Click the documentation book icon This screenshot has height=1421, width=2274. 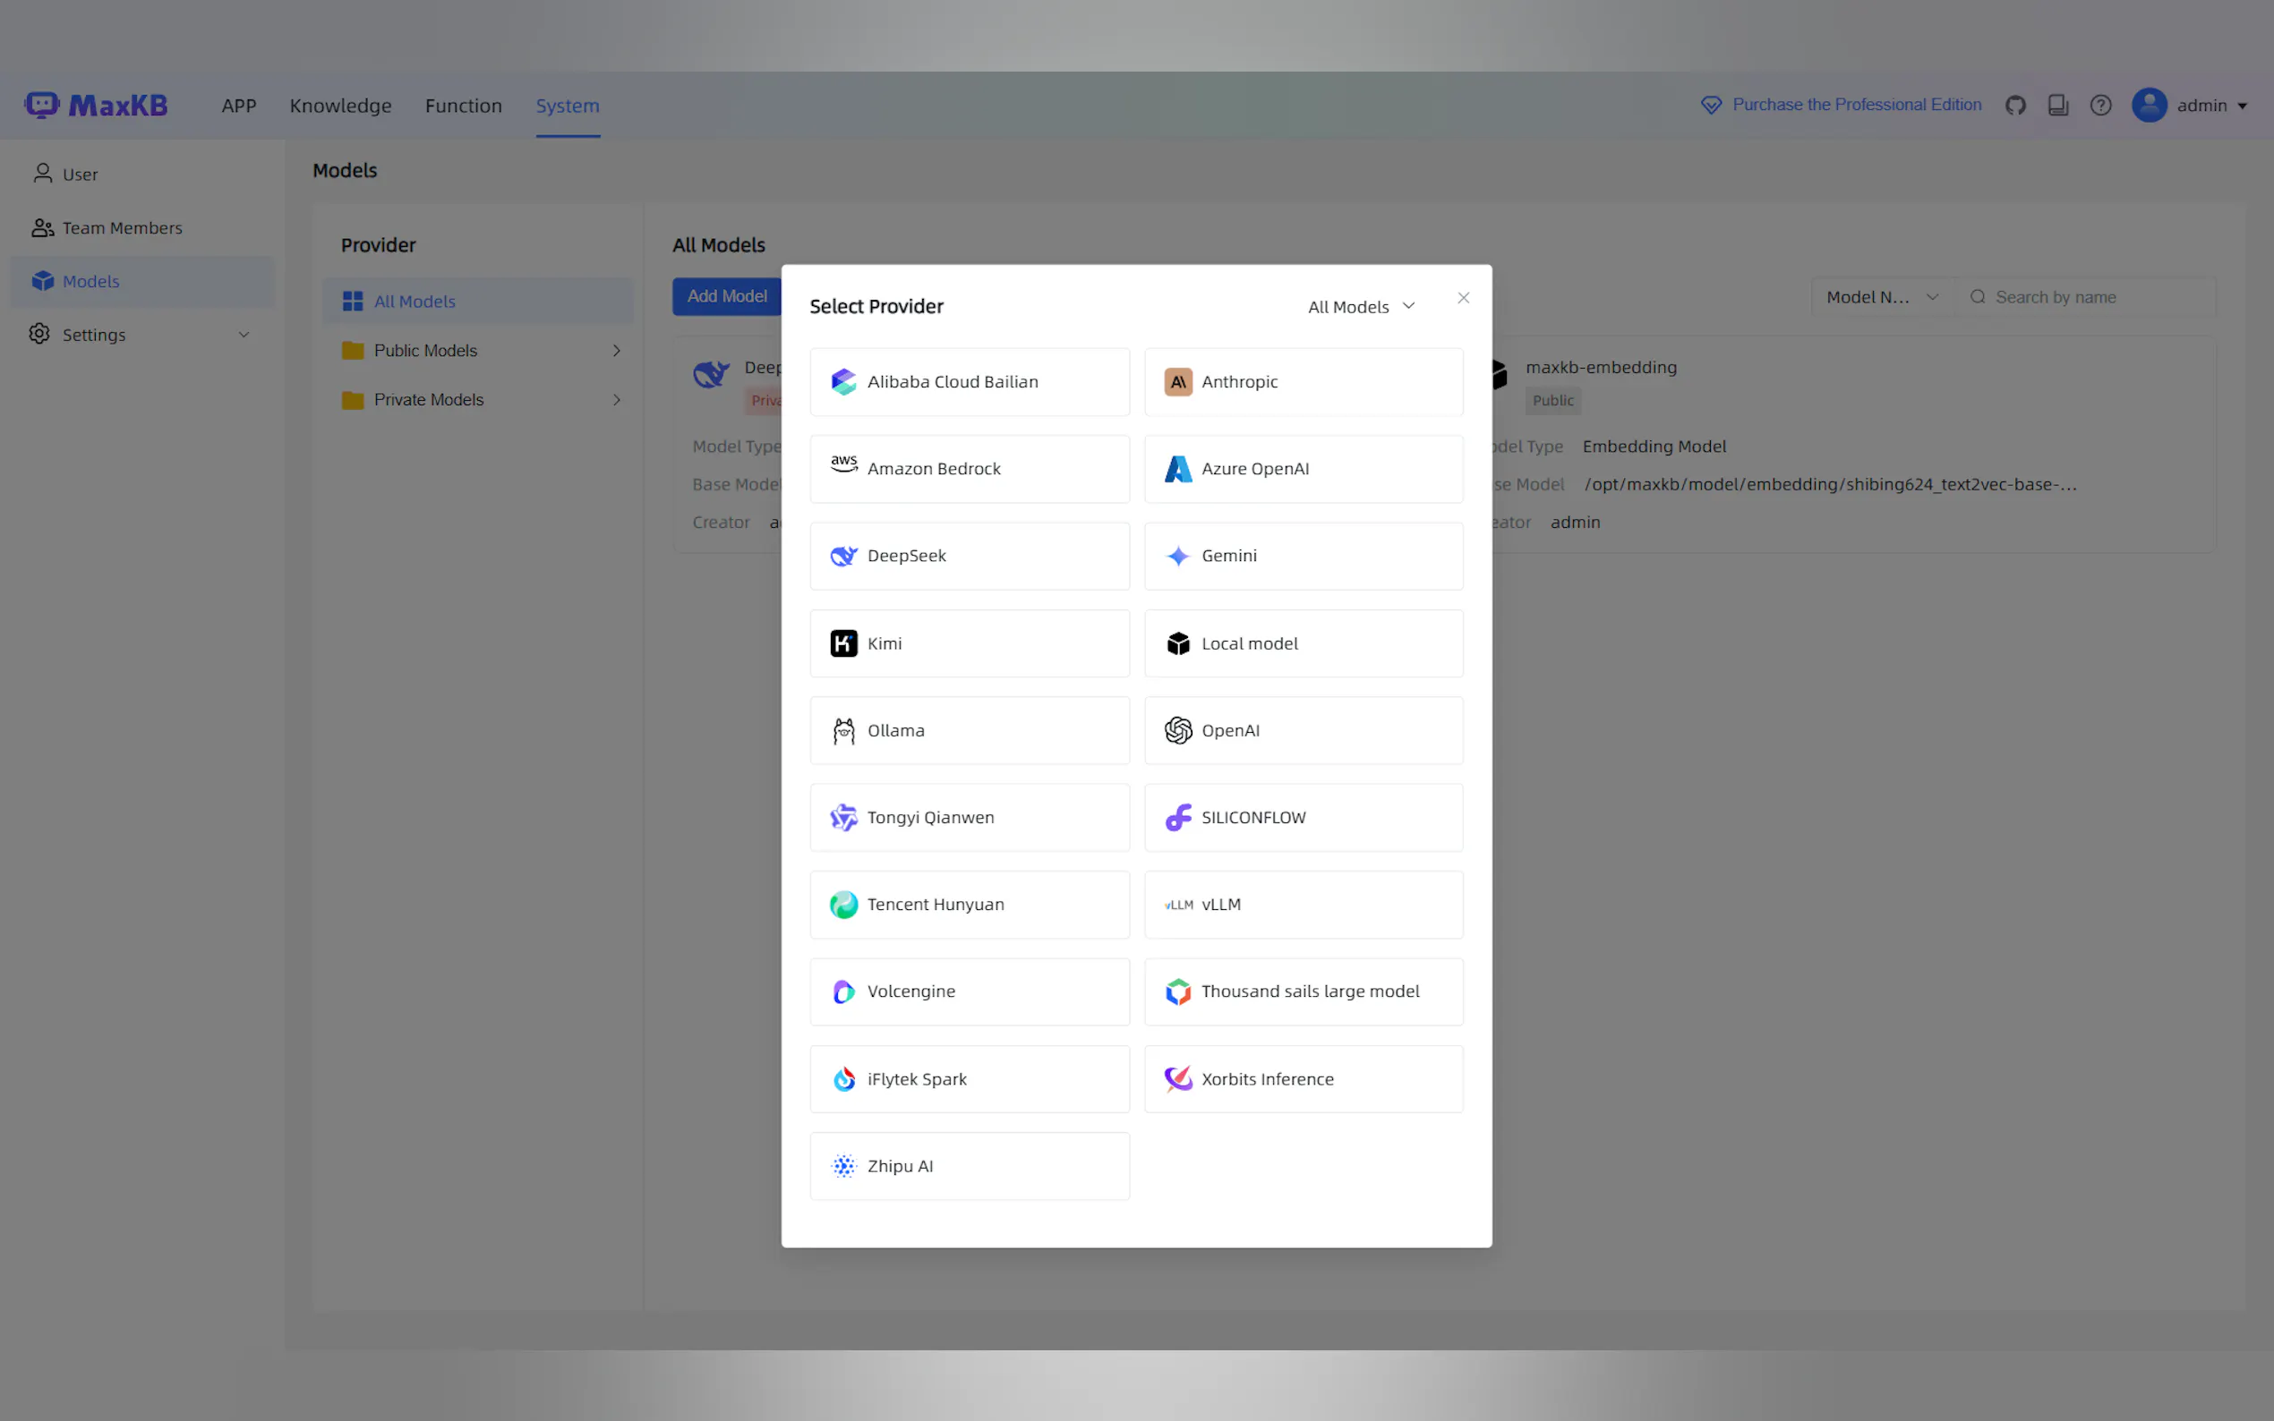[2057, 106]
